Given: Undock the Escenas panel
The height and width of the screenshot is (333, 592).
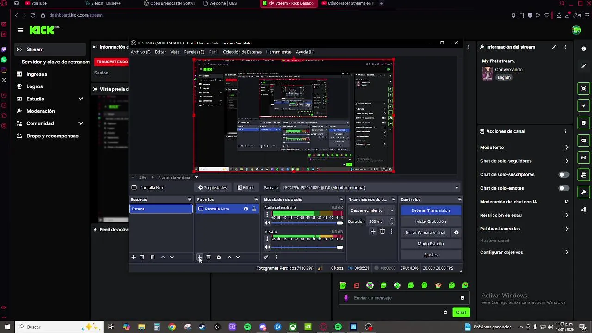Looking at the screenshot, I should click(190, 200).
